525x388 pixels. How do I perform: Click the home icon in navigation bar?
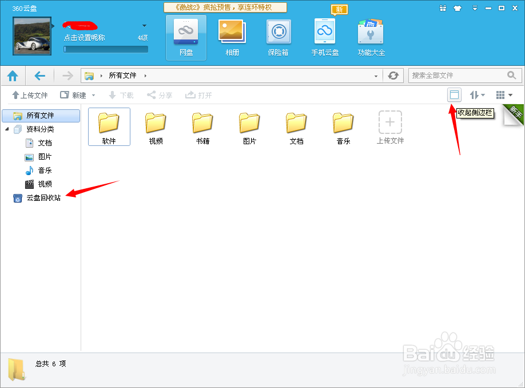click(x=13, y=76)
